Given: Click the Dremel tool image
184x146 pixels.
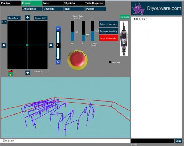Looking at the screenshot, I should (x=124, y=38).
